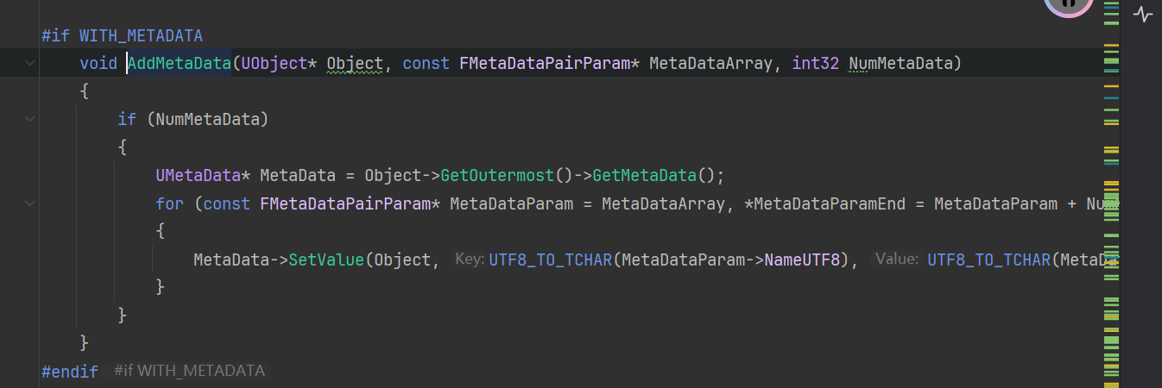The width and height of the screenshot is (1162, 388).
Task: Fold the for loop code block
Action: point(30,203)
